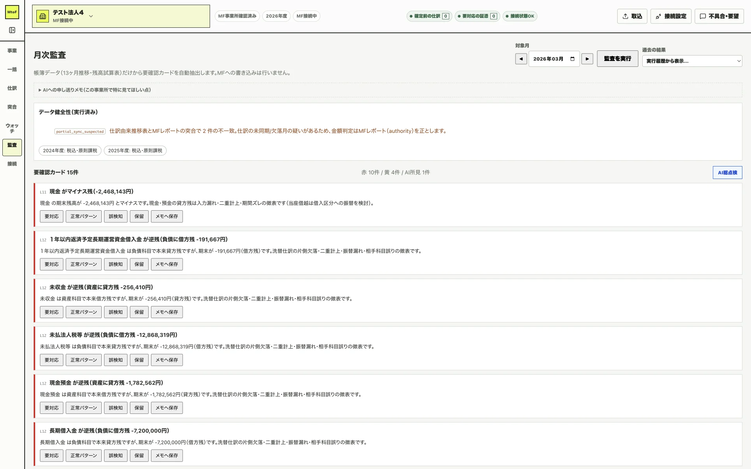
Task: Click the 2026年03月 target month field
Action: click(554, 59)
